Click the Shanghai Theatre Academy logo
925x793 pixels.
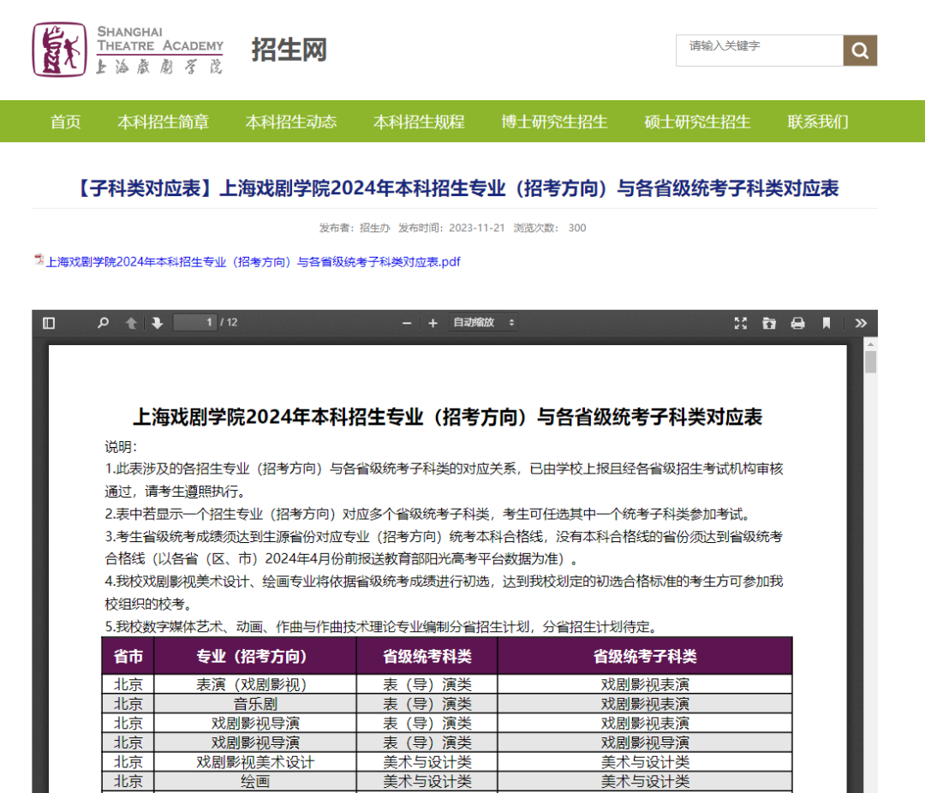click(128, 50)
